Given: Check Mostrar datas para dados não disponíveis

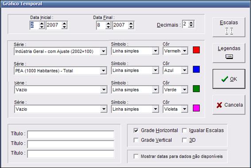Looking at the screenshot, I should point(136,156).
